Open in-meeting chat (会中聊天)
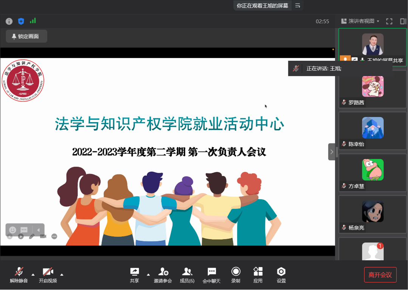 pyautogui.click(x=212, y=275)
